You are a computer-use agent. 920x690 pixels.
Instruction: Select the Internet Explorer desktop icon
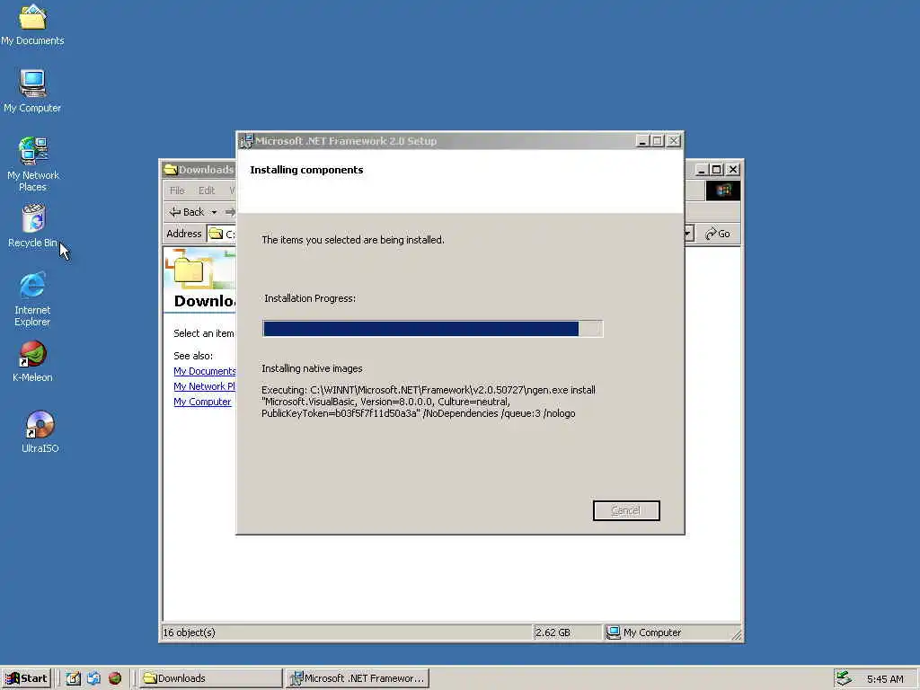33,298
